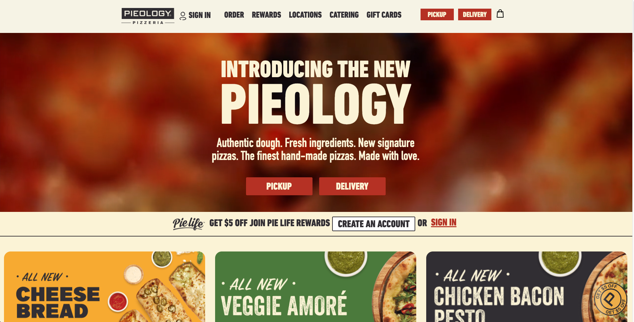
Task: Click the underlined Sign In rewards link
Action: (x=444, y=223)
